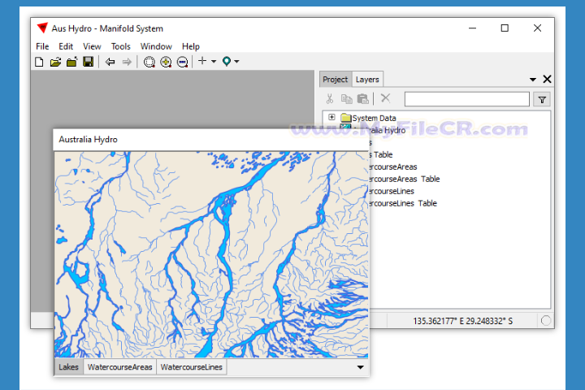Open a project with the open-folder icon
This screenshot has height=390, width=585.
pos(55,62)
